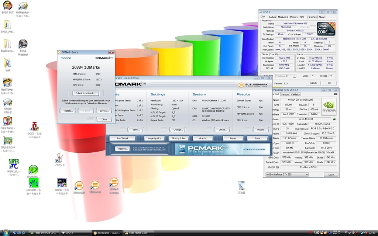The height and width of the screenshot is (236, 378).
Task: Click the Graphs button in 3DMark06
Action: [x=203, y=139]
